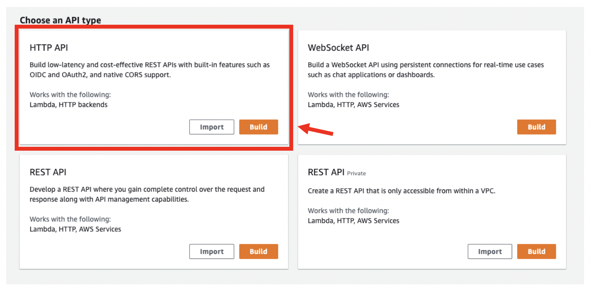The image size is (591, 289).
Task: Click Build on the REST API Private card
Action: coord(536,251)
